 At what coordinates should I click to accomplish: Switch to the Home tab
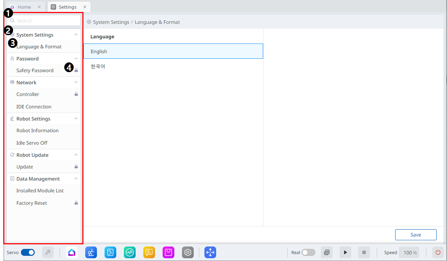click(24, 7)
